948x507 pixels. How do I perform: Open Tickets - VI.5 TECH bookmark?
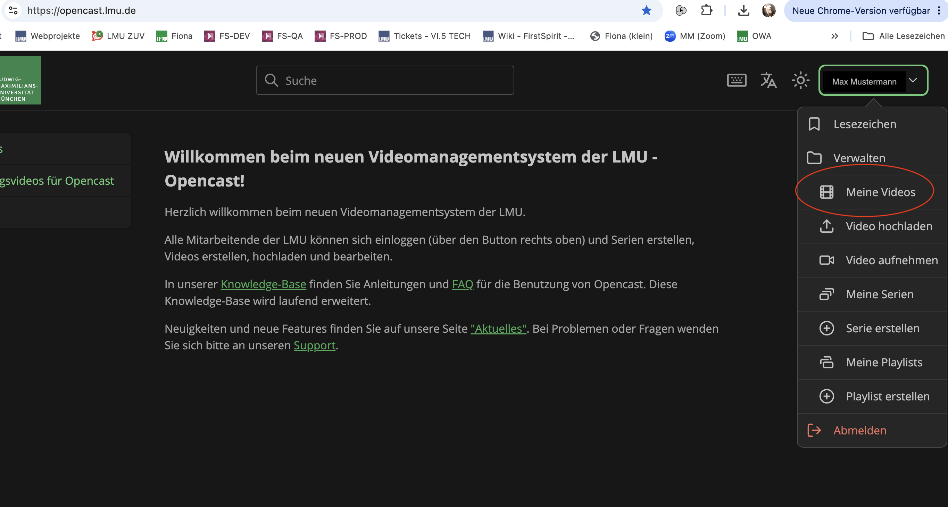pos(425,36)
